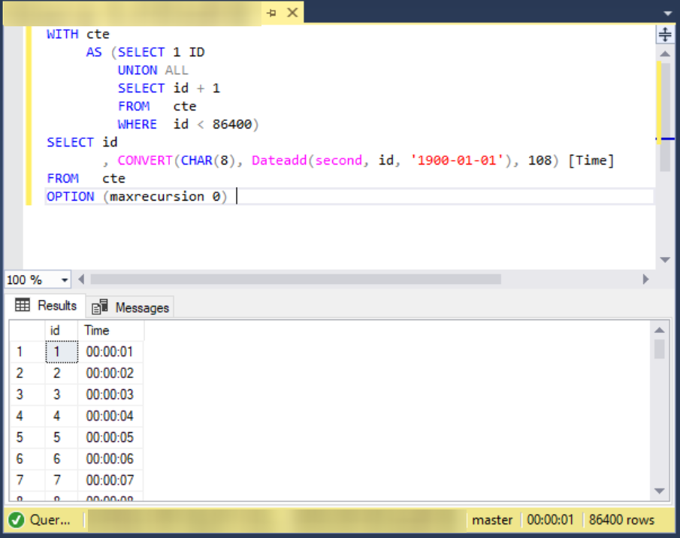This screenshot has width=680, height=538.
Task: Click the Messages tab icon
Action: click(100, 307)
